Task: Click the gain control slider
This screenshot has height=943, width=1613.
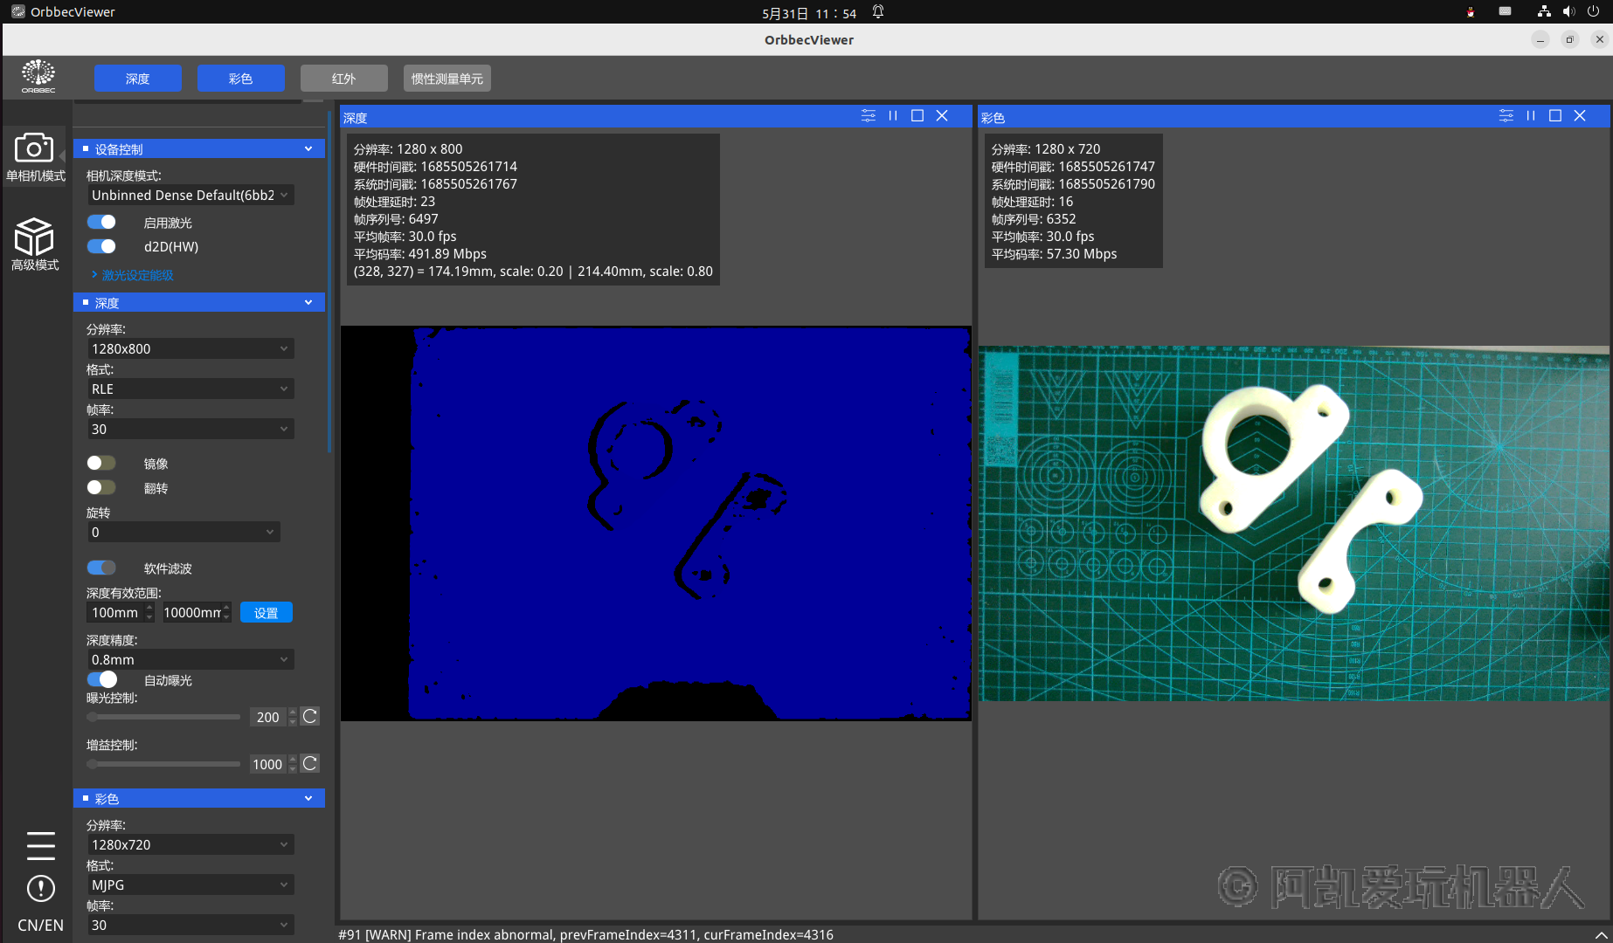Action: (163, 764)
